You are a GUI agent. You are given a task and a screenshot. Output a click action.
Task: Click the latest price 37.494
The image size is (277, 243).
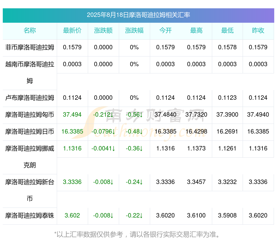(72, 114)
